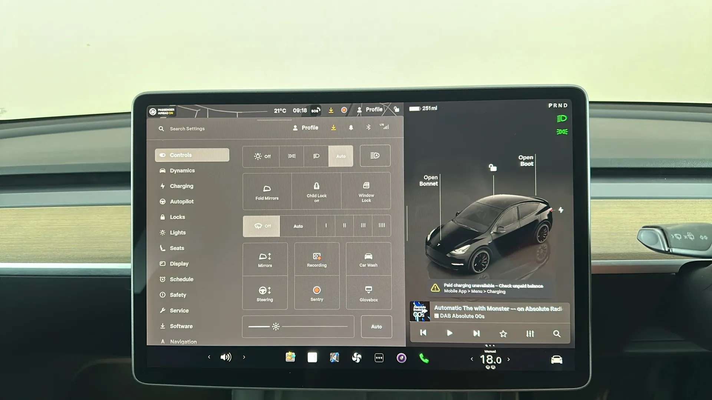Open Profile from top status bar
712x400 pixels.
369,110
